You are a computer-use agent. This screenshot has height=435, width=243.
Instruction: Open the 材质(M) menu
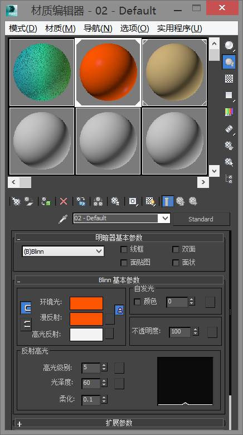click(x=60, y=28)
